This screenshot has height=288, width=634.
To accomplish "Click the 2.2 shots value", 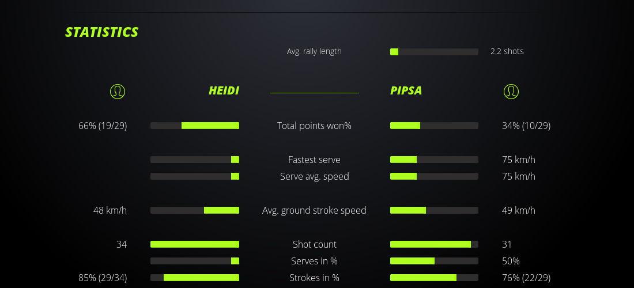I will point(507,51).
